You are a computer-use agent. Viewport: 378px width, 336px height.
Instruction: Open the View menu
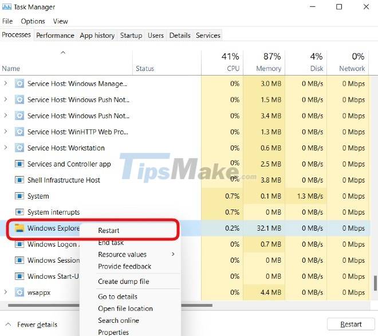pyautogui.click(x=61, y=21)
